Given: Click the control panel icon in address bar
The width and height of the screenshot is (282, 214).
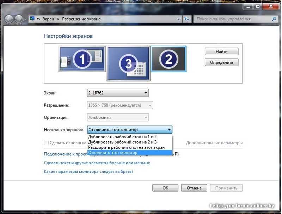Looking at the screenshot, I should pos(32,19).
